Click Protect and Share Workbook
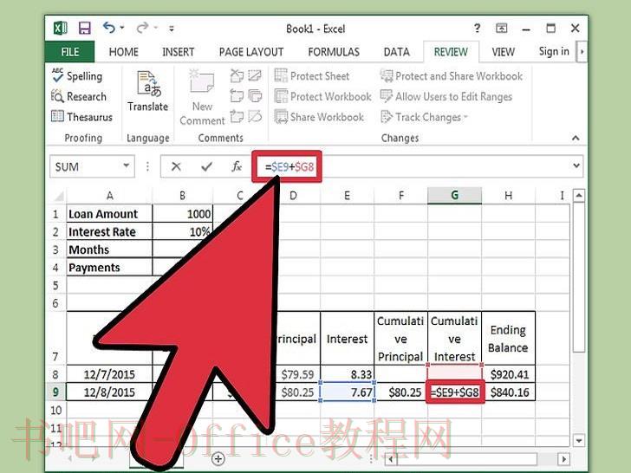631x473 pixels. coord(452,76)
